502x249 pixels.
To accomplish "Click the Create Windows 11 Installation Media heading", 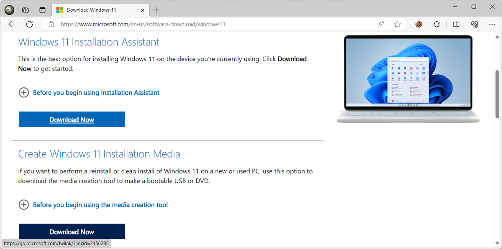I will pos(99,154).
